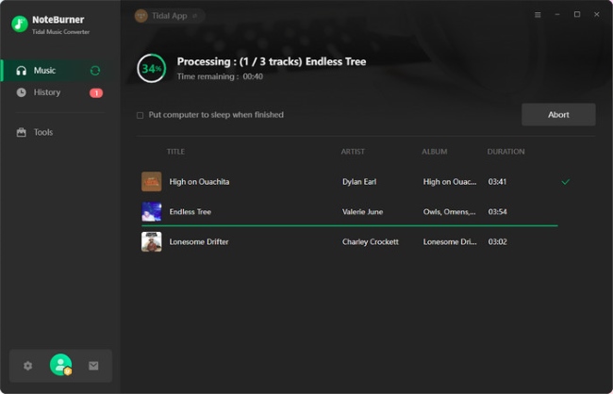Click duration 03:41

pyautogui.click(x=498, y=182)
